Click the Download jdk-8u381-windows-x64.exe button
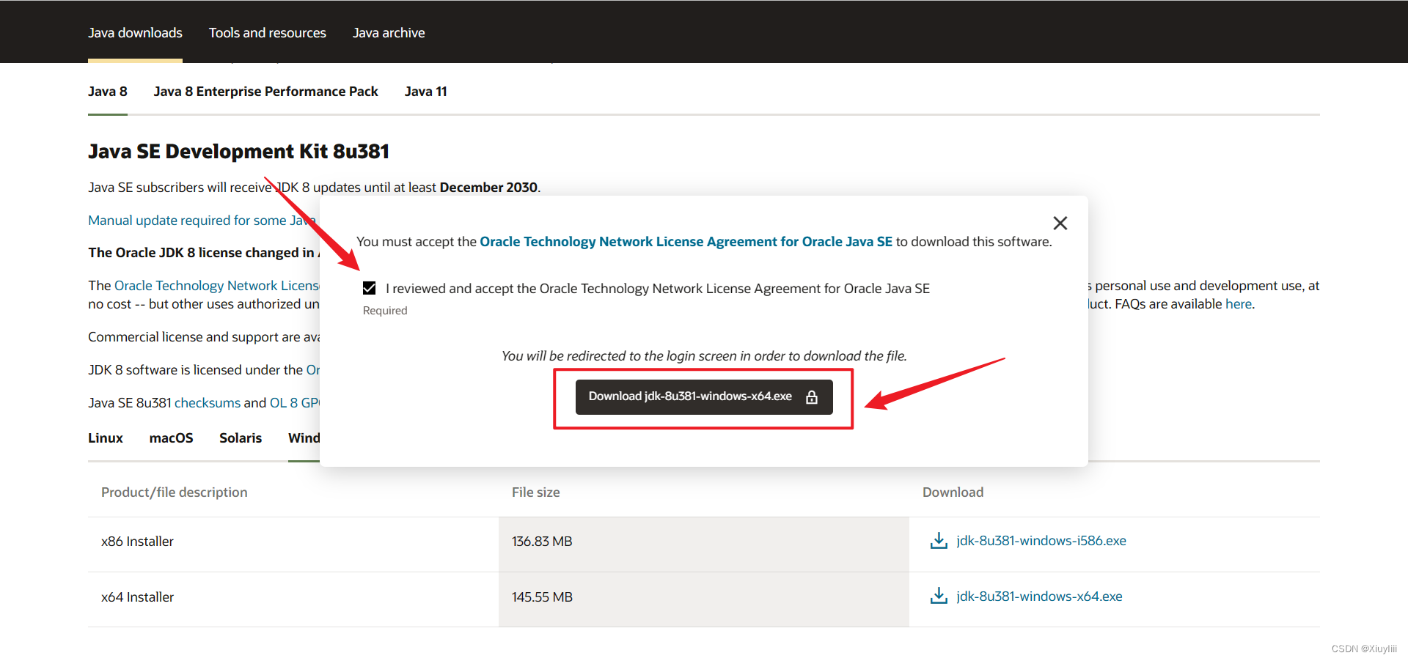1408x661 pixels. point(704,396)
